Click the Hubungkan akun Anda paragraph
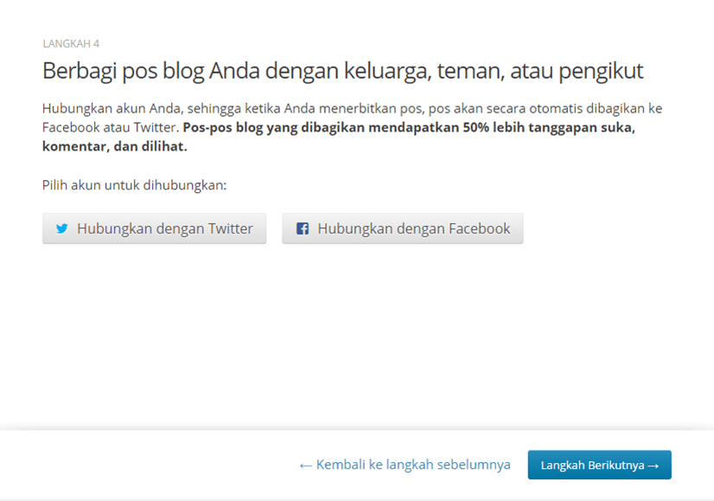The width and height of the screenshot is (714, 501). [x=259, y=109]
